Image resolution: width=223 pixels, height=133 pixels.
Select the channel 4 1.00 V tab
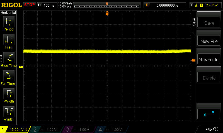coord(112,129)
